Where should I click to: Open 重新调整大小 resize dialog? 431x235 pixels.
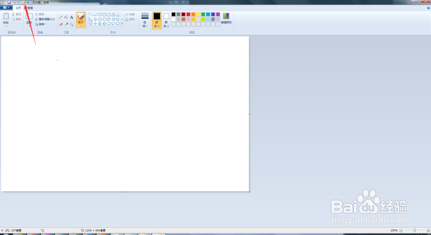[x=45, y=19]
